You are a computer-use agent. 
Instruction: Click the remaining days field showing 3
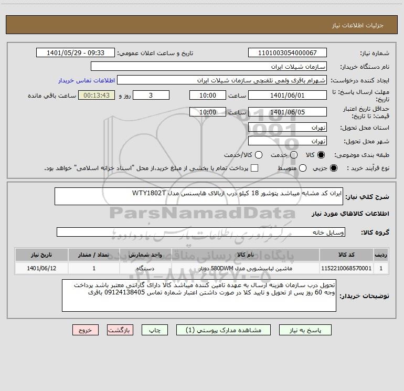click(151, 95)
